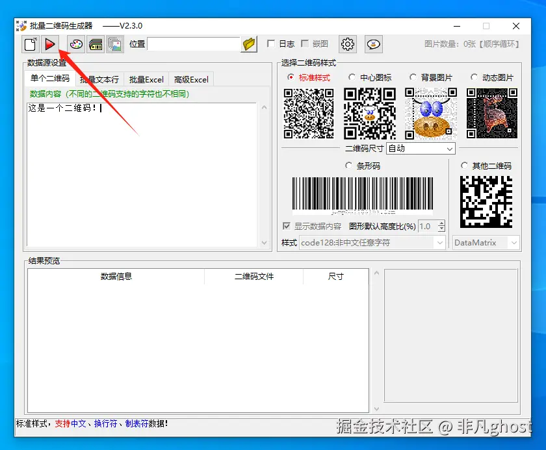Select 动态图片 radio button
Screen dimensions: 546x450
click(x=474, y=77)
